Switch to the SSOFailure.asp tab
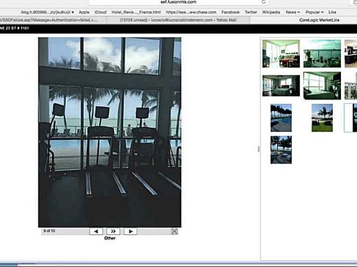The height and width of the screenshot is (267, 357). click(53, 20)
